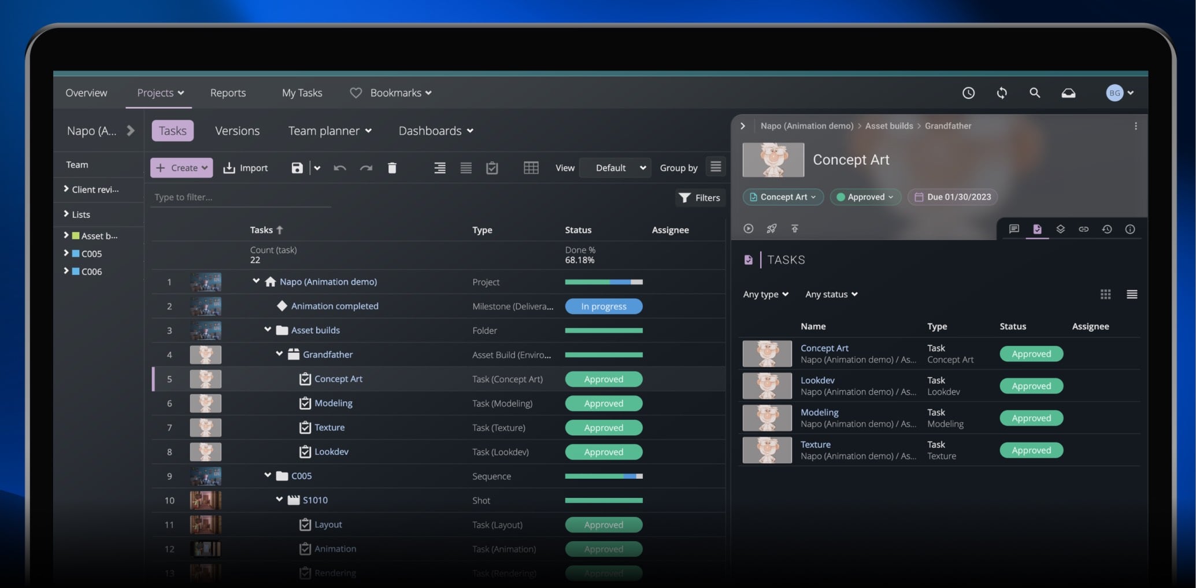Open the Notes panel in the details sidebar
Screen dimensions: 1196x588
coord(1013,229)
